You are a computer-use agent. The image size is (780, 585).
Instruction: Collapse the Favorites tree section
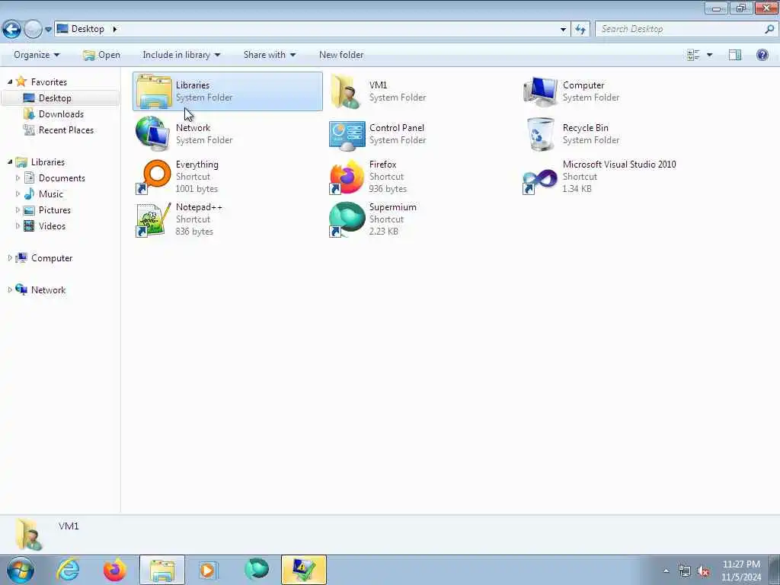(10, 82)
